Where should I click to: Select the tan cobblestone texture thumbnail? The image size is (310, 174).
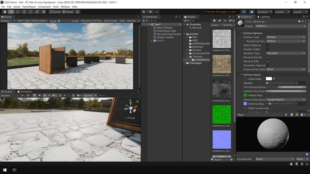(x=222, y=64)
